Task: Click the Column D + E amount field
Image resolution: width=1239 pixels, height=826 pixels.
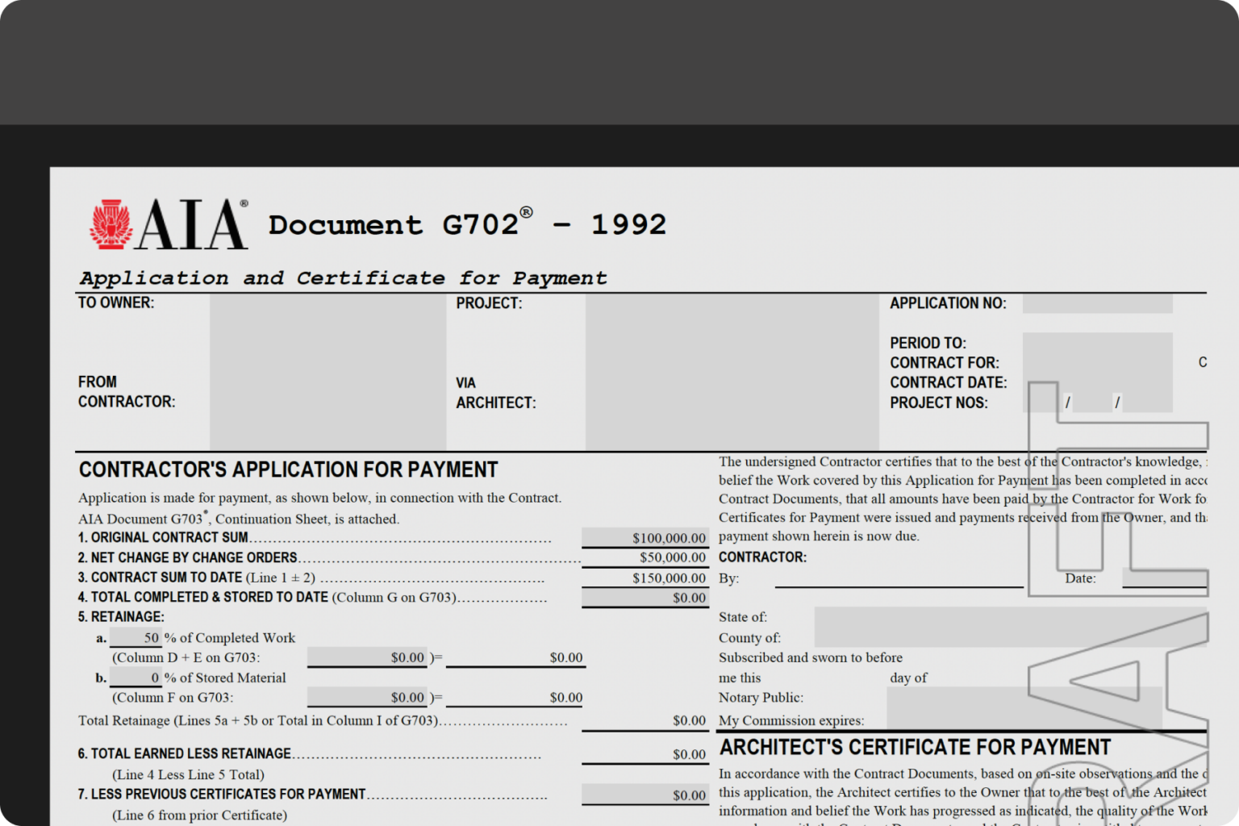Action: pos(367,657)
